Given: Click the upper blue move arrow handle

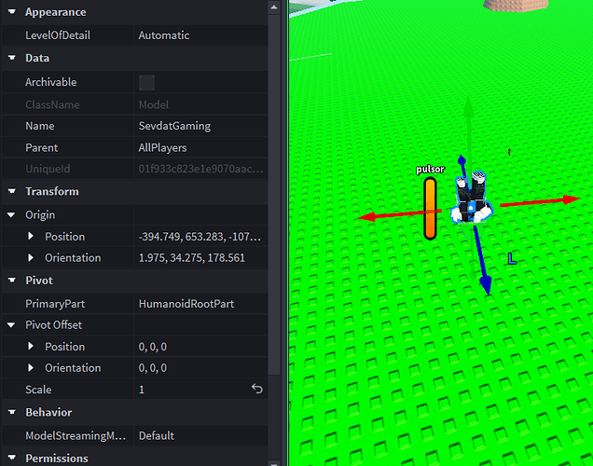Looking at the screenshot, I should (462, 159).
